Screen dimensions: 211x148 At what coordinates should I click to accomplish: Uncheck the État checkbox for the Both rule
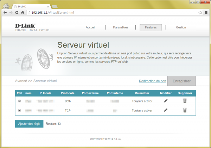point(19,101)
